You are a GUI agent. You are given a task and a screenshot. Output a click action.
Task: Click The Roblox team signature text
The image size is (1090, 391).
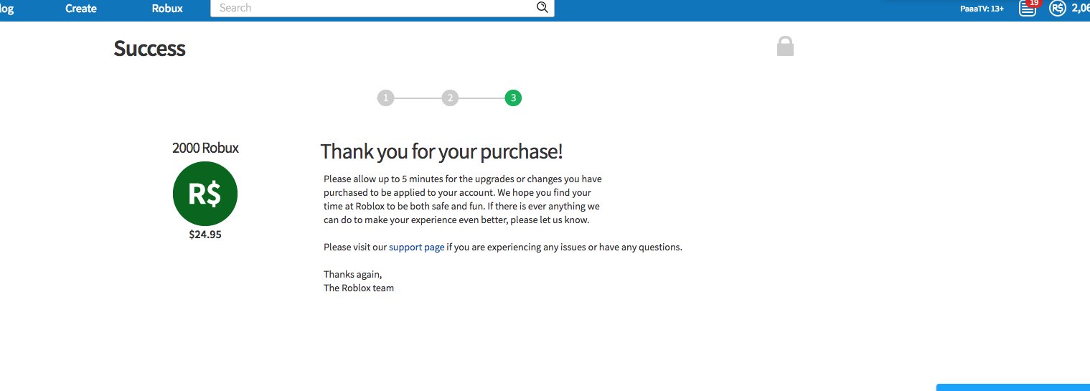point(359,288)
